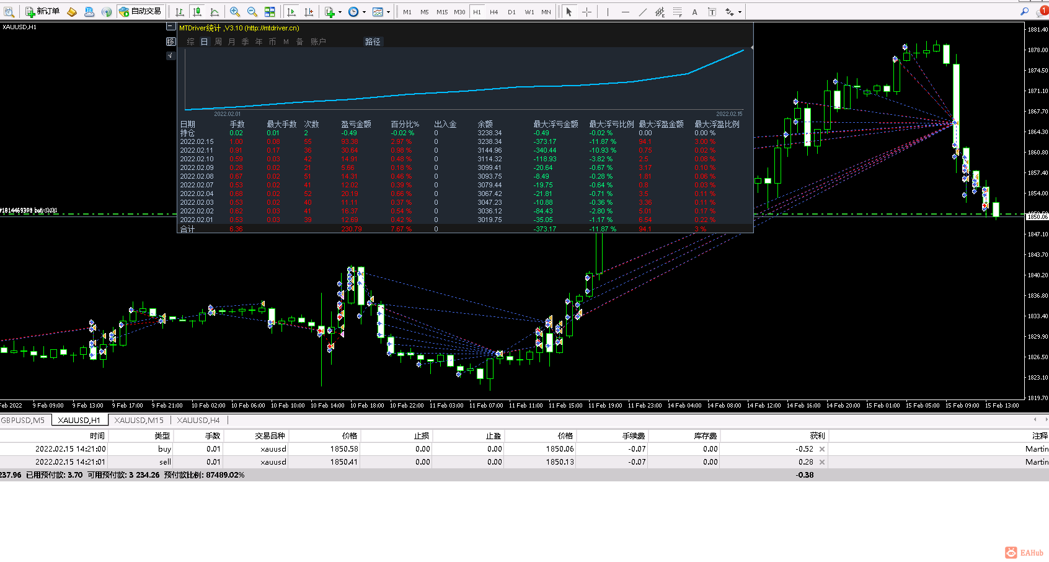This screenshot has width=1049, height=562.
Task: Toggle the 路径 path button
Action: pos(373,42)
